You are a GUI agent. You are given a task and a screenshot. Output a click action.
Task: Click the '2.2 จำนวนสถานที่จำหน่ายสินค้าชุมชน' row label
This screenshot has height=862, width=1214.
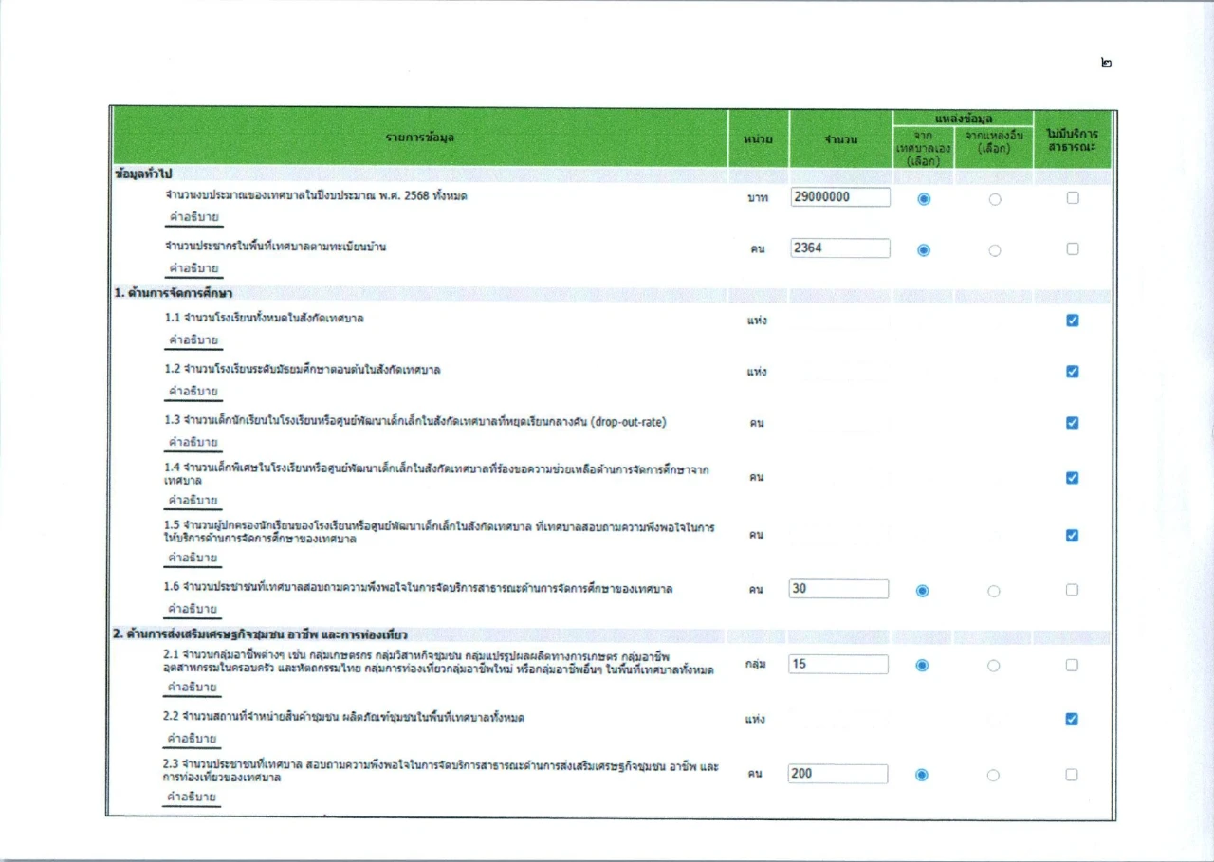tap(343, 718)
